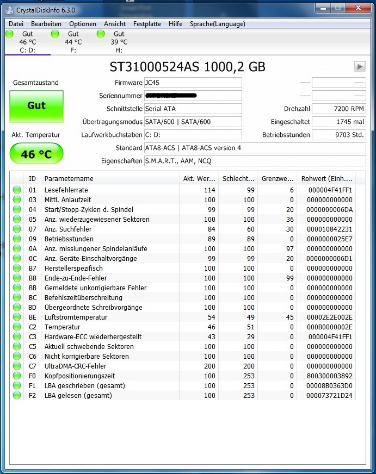Image resolution: width=376 pixels, height=474 pixels.
Task: Select the Hardware-ECC wiederhergestellt parameter name
Action: click(x=93, y=337)
